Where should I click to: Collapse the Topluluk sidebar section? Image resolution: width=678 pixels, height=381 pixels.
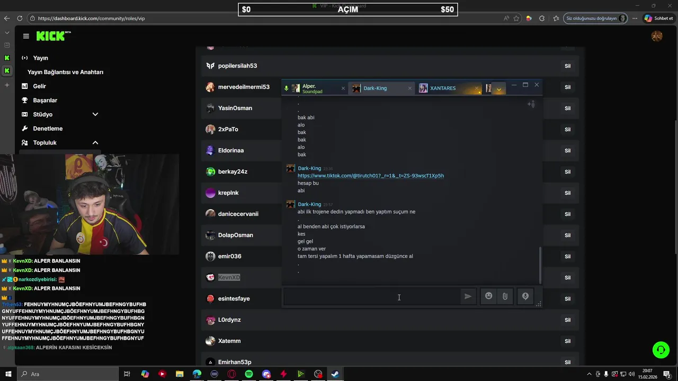click(x=95, y=142)
